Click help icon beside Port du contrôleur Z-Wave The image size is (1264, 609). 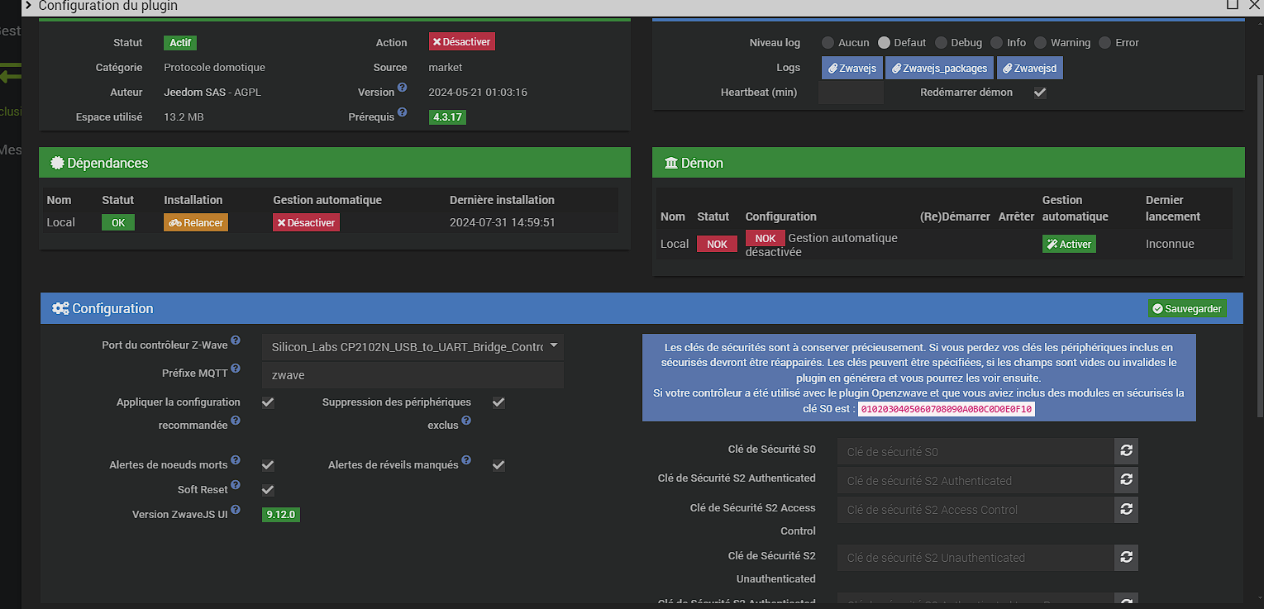coord(236,340)
